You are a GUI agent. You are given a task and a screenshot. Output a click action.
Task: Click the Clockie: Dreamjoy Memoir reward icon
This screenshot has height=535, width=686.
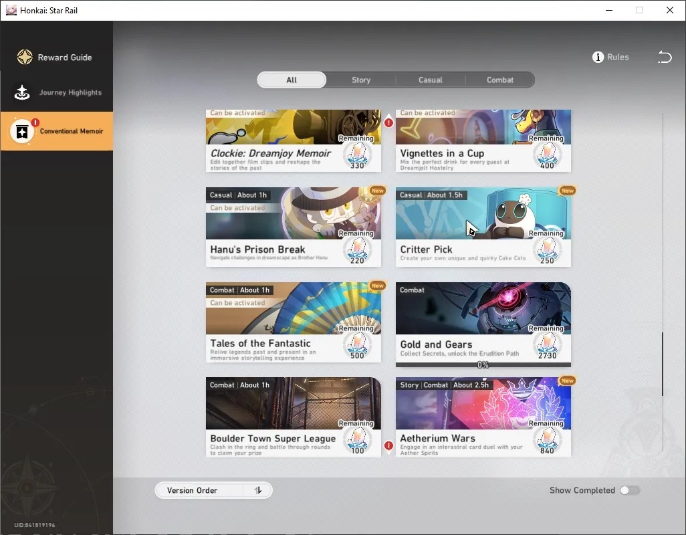pos(358,156)
